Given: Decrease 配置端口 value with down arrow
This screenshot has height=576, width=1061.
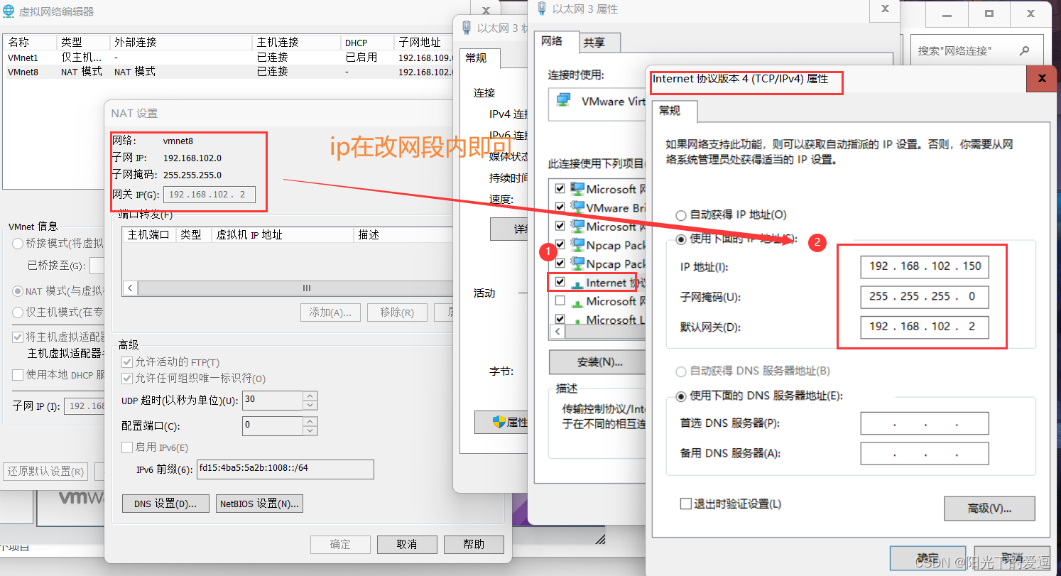Looking at the screenshot, I should click(x=310, y=430).
